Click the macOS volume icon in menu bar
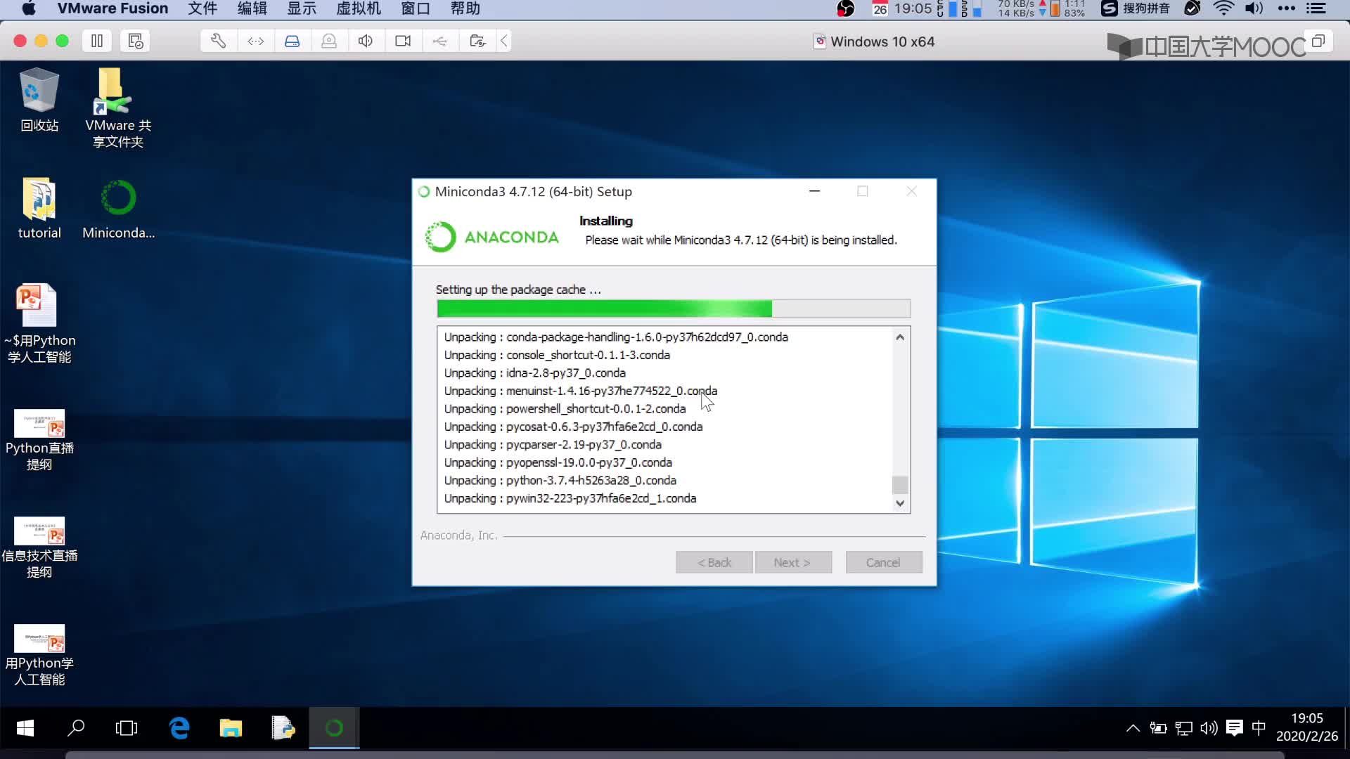1350x759 pixels. tap(1254, 8)
